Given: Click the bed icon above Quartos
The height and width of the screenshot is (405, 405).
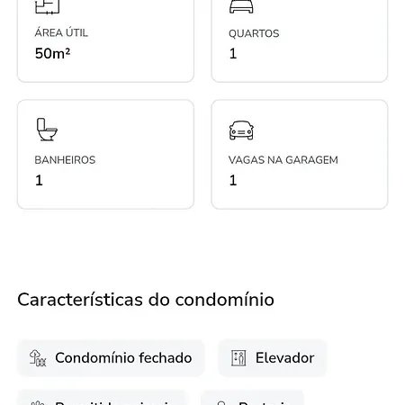Looking at the screenshot, I should pyautogui.click(x=241, y=6).
